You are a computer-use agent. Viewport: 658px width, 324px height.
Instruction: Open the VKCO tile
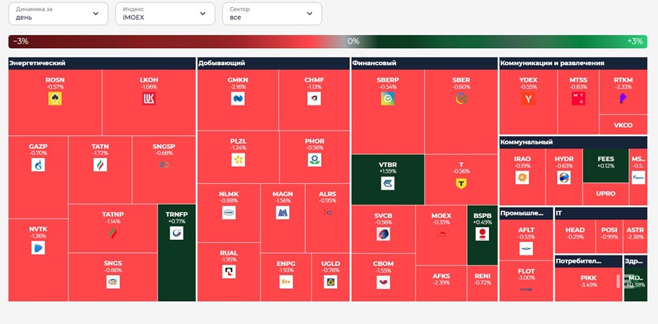(x=623, y=125)
